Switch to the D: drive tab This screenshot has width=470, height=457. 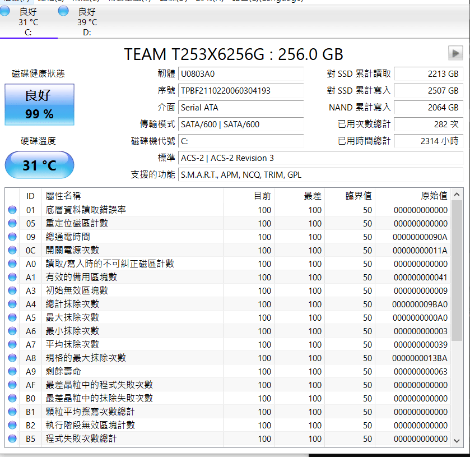[x=78, y=21]
